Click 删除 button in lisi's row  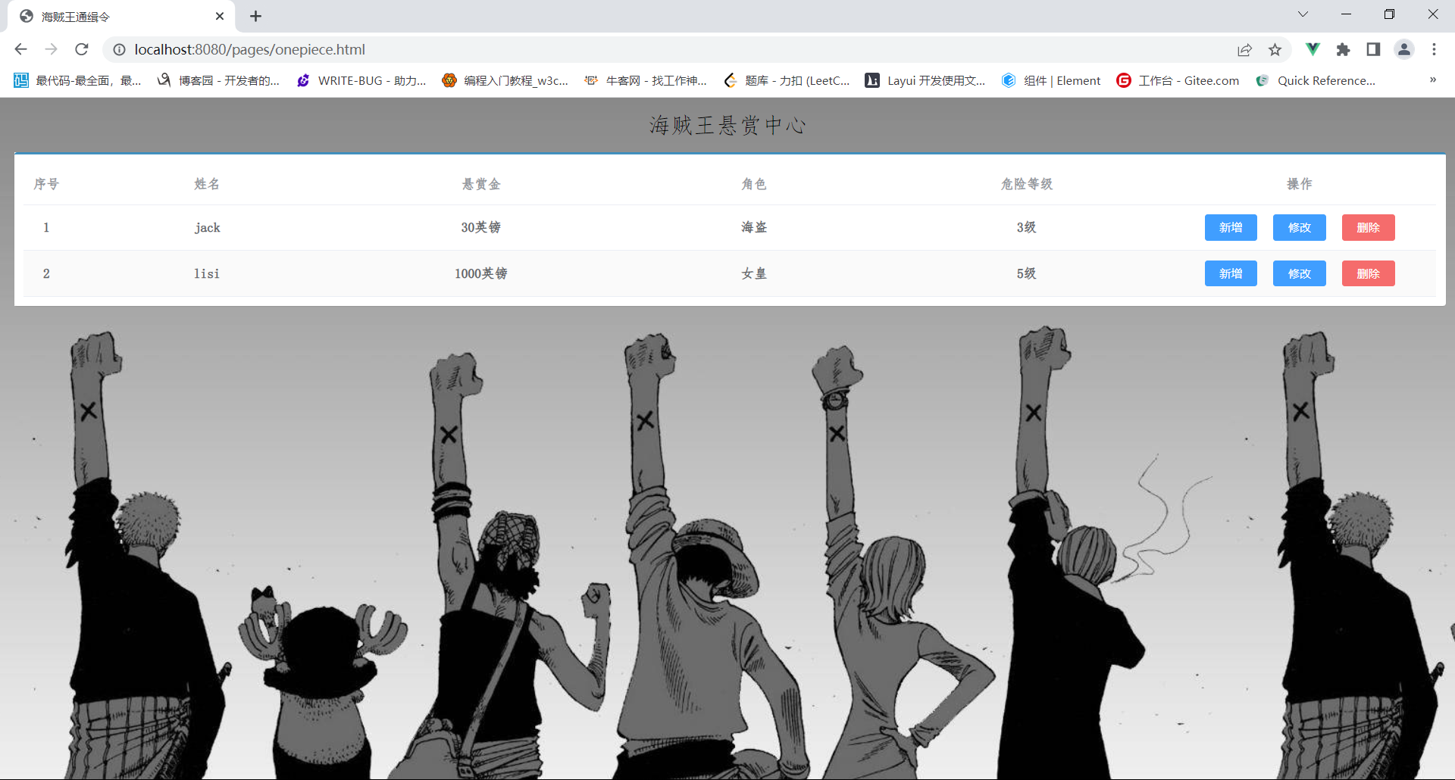[x=1369, y=273]
